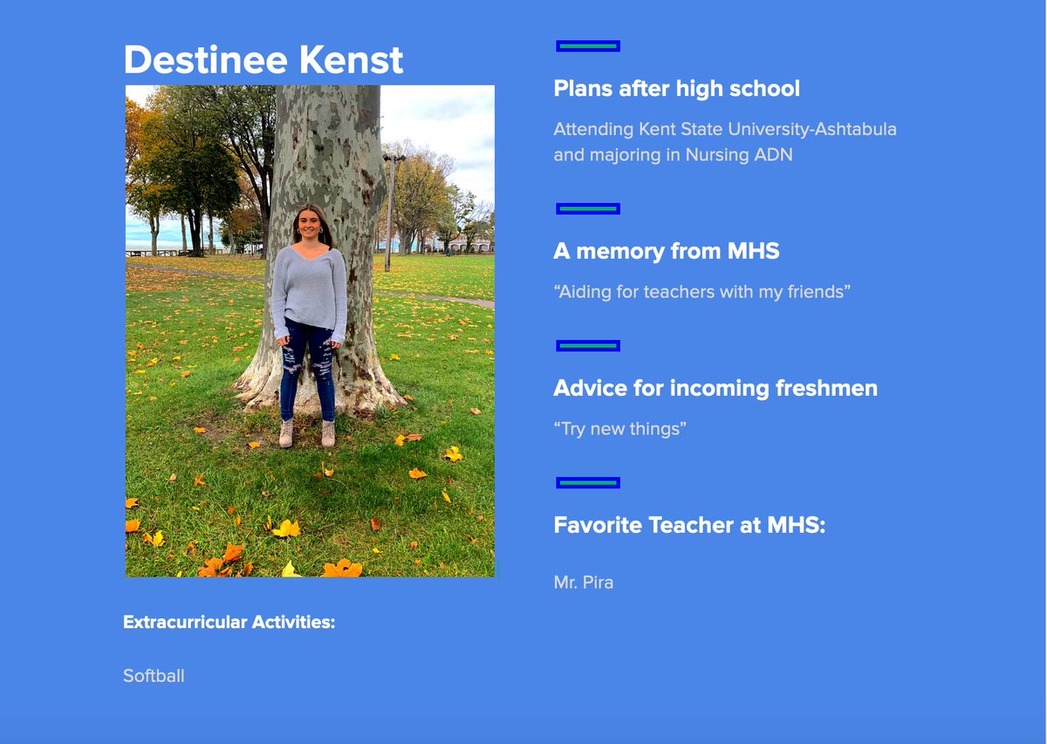Click the 'Try new things' quote
1047x744 pixels.
pos(620,429)
